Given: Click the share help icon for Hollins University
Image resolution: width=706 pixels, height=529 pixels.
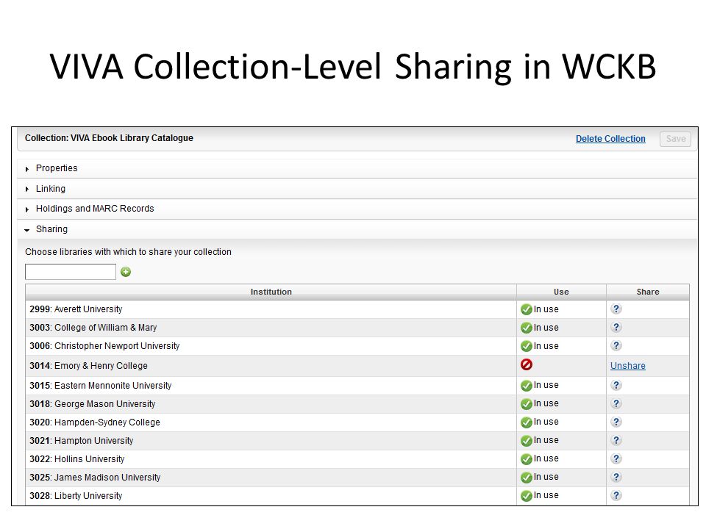Looking at the screenshot, I should 616,458.
